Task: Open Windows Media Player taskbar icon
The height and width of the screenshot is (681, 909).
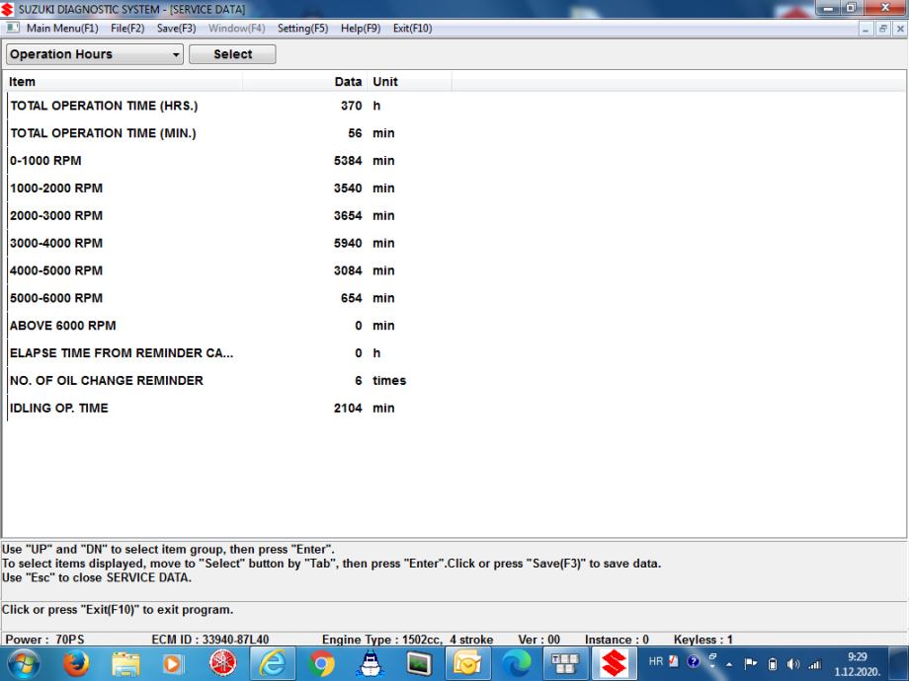Action: point(172,663)
